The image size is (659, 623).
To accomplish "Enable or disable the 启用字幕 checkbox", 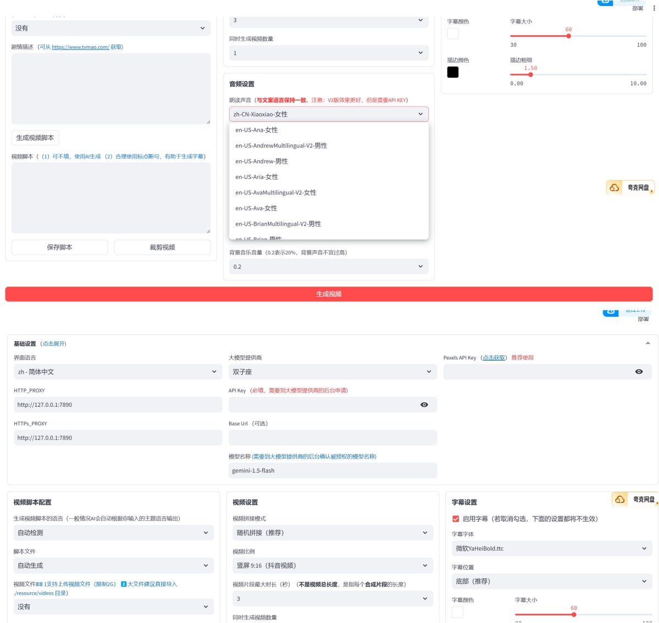I will (455, 519).
